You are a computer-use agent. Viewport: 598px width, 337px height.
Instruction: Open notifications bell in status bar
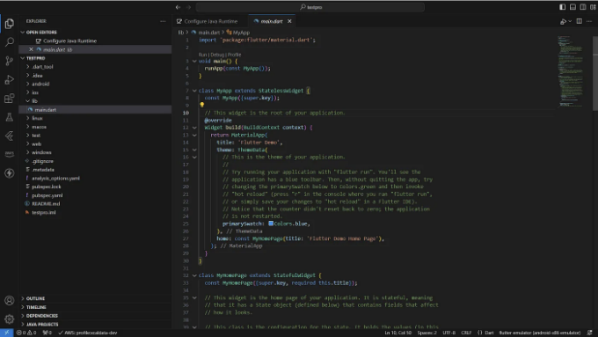click(x=589, y=333)
